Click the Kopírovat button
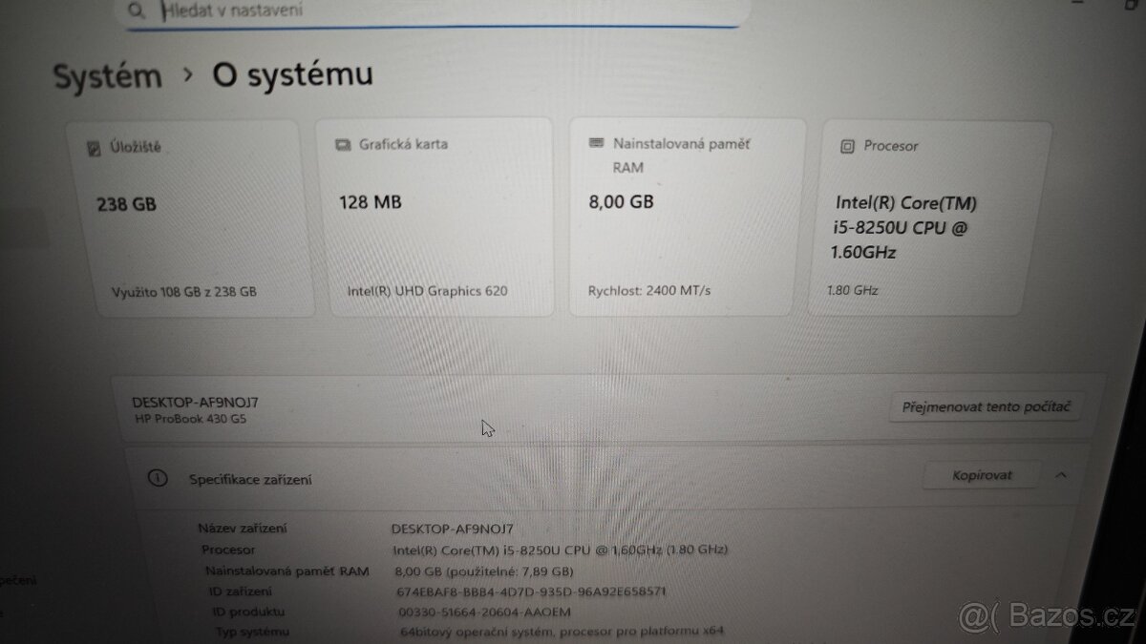 point(980,474)
